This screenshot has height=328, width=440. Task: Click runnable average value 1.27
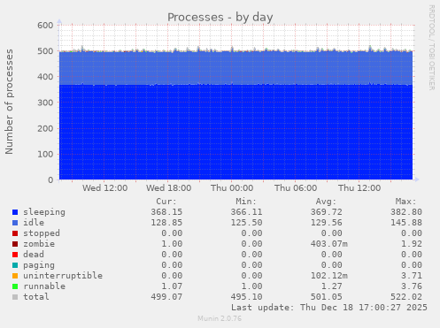(331, 286)
